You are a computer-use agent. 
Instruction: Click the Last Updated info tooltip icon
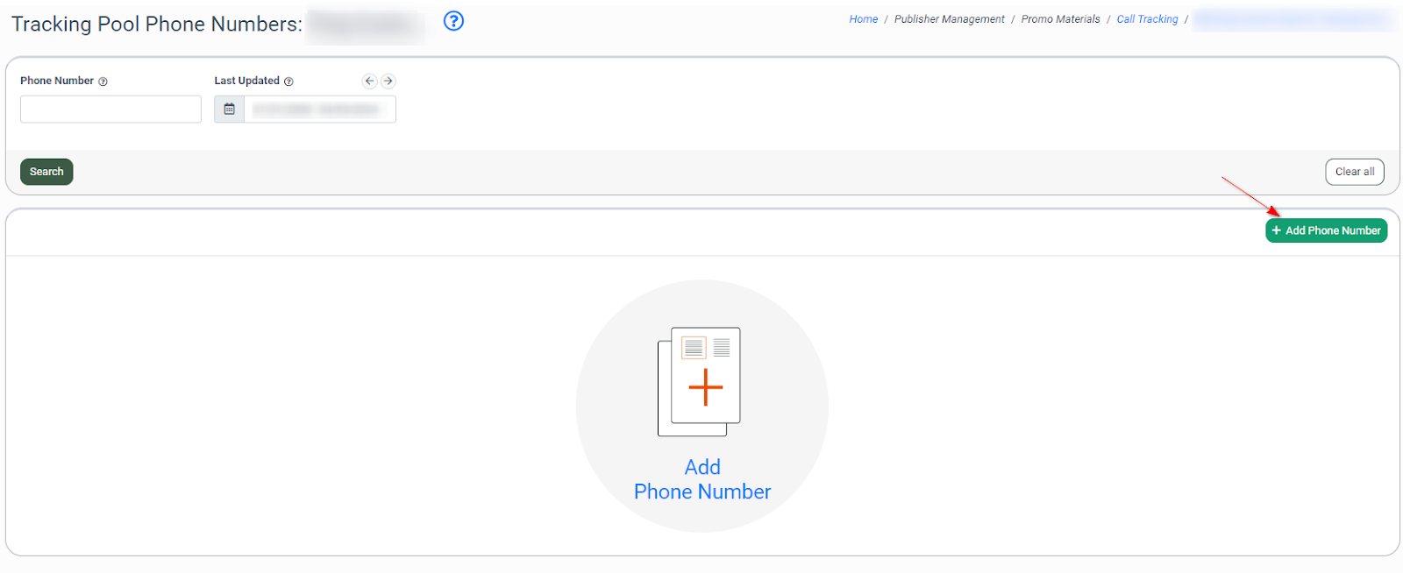[288, 81]
